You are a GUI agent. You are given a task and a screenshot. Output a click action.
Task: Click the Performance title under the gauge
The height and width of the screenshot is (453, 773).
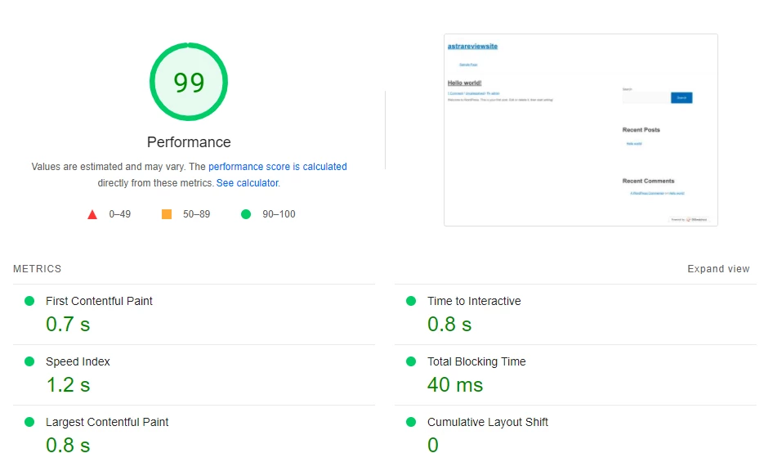(189, 142)
